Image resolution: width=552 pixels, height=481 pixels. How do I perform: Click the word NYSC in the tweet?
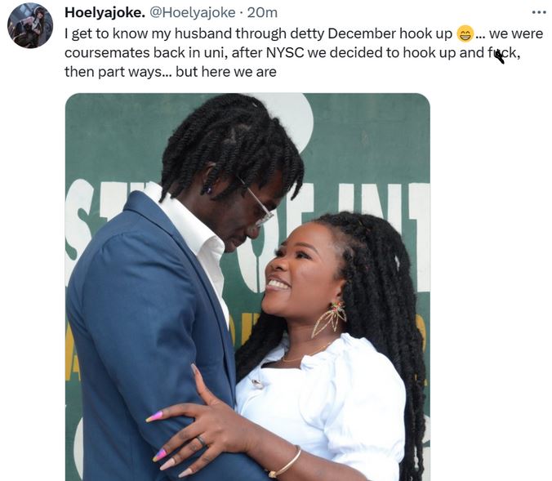pos(285,53)
